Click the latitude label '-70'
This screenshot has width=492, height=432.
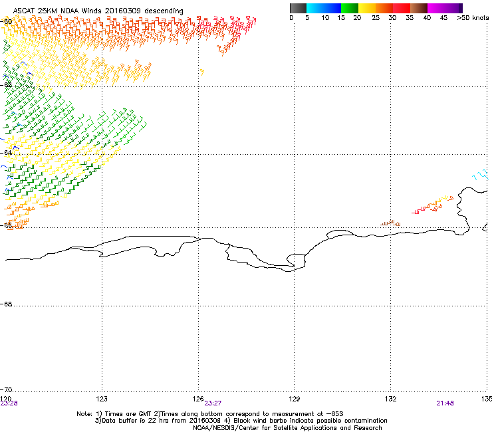pos(6,389)
